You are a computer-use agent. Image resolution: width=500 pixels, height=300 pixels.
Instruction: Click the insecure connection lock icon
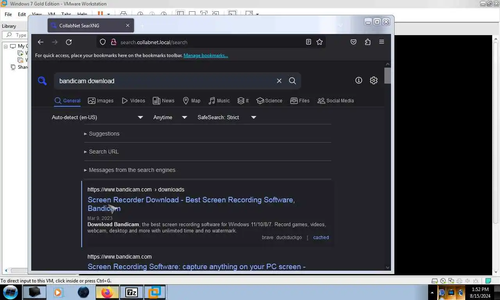pyautogui.click(x=113, y=42)
